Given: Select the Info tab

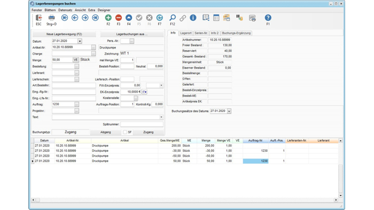Looking at the screenshot, I should 173,33.
